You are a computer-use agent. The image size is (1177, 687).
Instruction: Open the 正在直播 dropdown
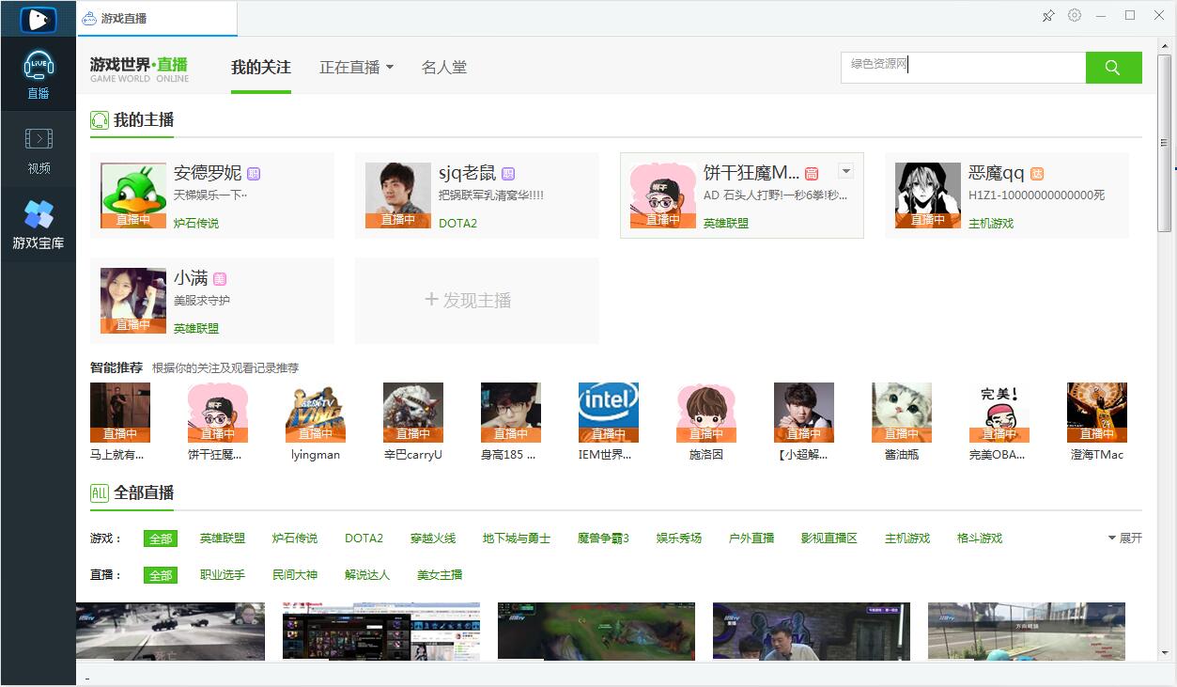349,67
